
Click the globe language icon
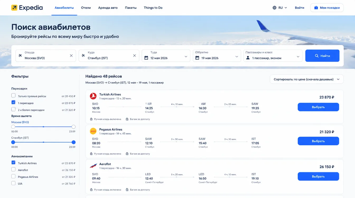pyautogui.click(x=274, y=8)
